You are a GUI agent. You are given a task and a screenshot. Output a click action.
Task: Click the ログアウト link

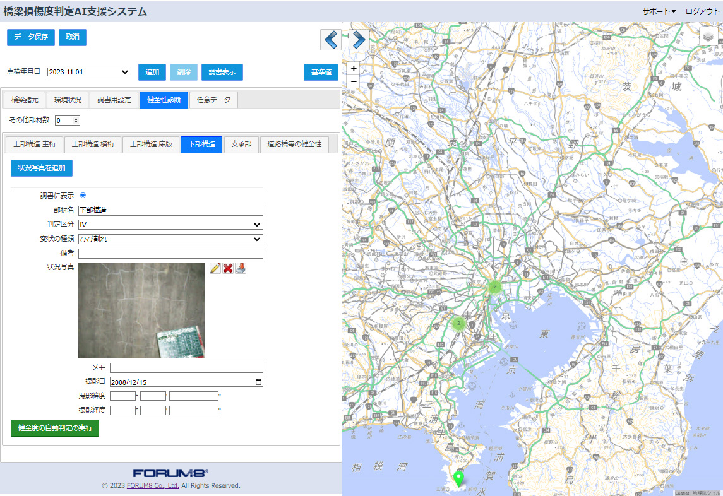point(702,11)
